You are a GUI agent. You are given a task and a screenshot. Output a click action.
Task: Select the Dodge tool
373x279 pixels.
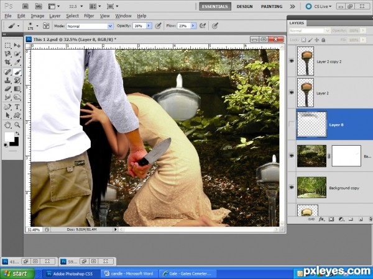point(17,97)
